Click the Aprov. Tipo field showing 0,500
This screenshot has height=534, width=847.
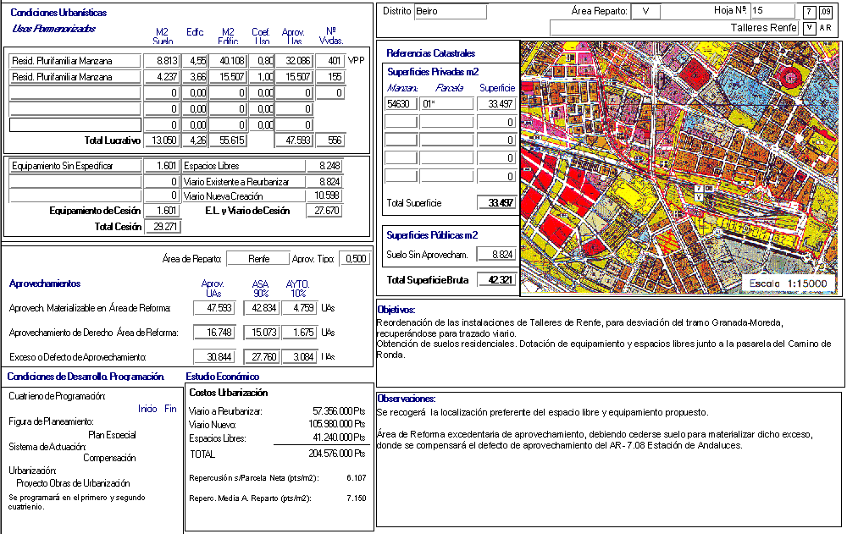355,259
